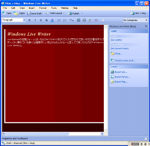Click the (No Drafts) entry
This screenshot has height=146, width=150.
click(116, 40)
